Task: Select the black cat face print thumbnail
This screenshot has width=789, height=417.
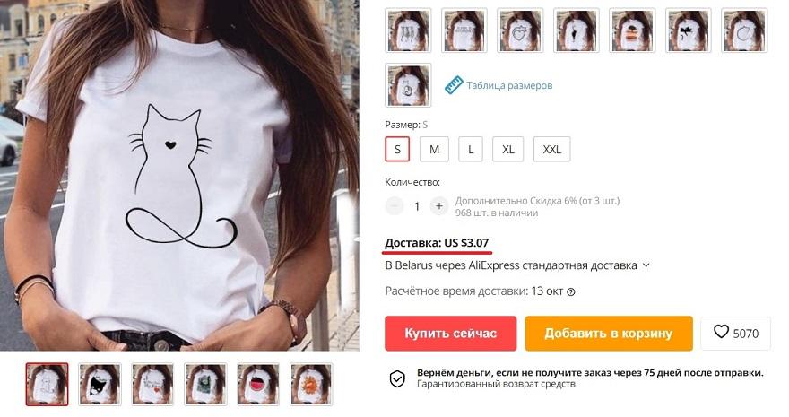Action: click(100, 385)
